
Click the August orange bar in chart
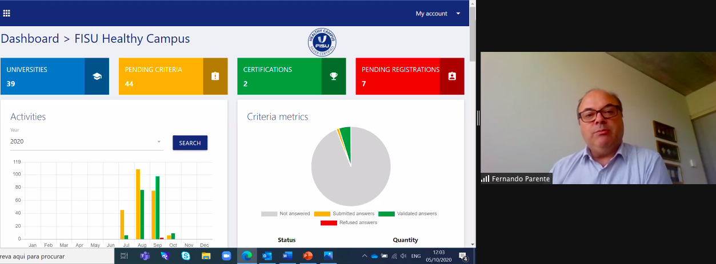tap(138, 204)
